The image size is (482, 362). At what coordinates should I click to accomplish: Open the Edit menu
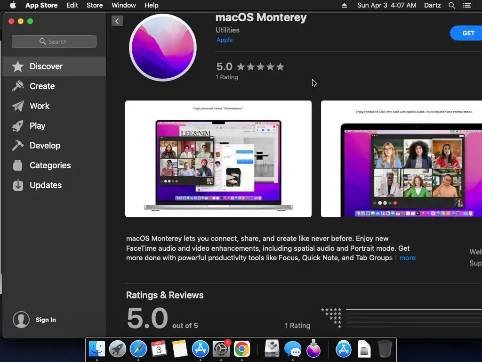[72, 5]
